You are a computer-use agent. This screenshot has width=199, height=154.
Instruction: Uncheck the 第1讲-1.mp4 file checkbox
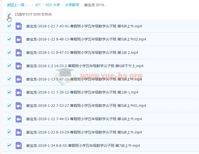(9, 92)
